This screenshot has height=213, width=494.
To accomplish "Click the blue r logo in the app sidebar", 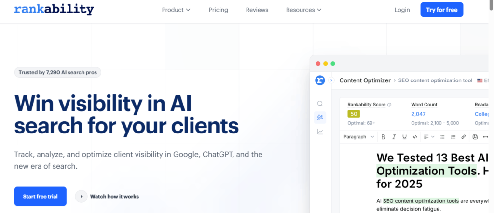I will tap(320, 80).
